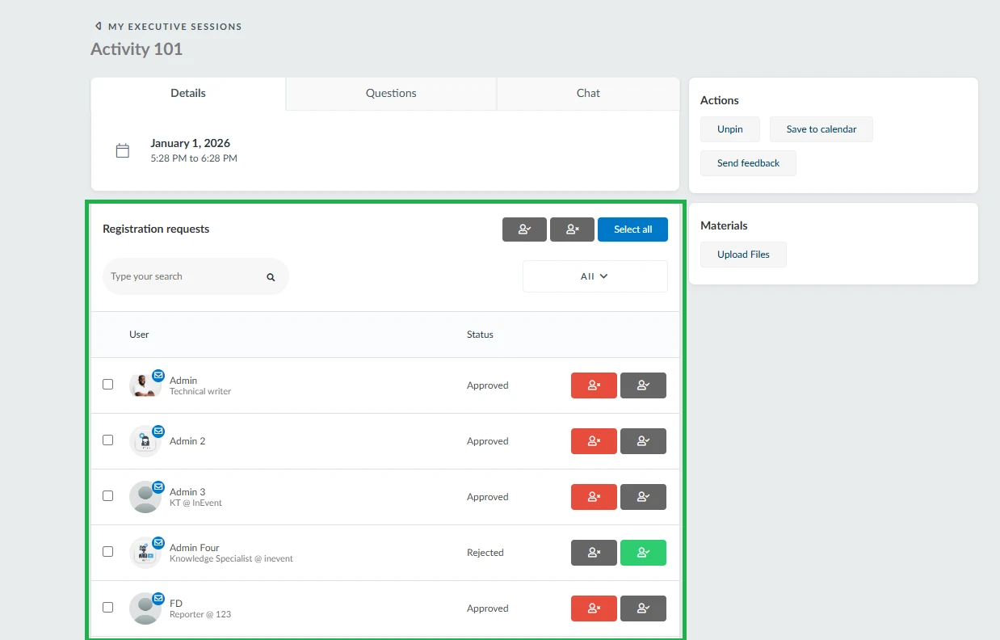Viewport: 1000px width, 640px height.
Task: Check the checkbox in the Admin row
Action: click(x=107, y=384)
